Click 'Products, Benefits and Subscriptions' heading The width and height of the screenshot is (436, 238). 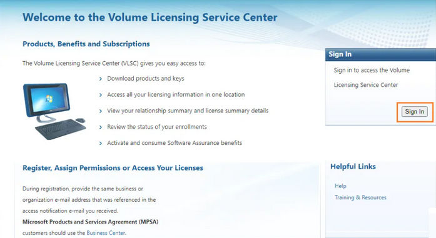(86, 44)
